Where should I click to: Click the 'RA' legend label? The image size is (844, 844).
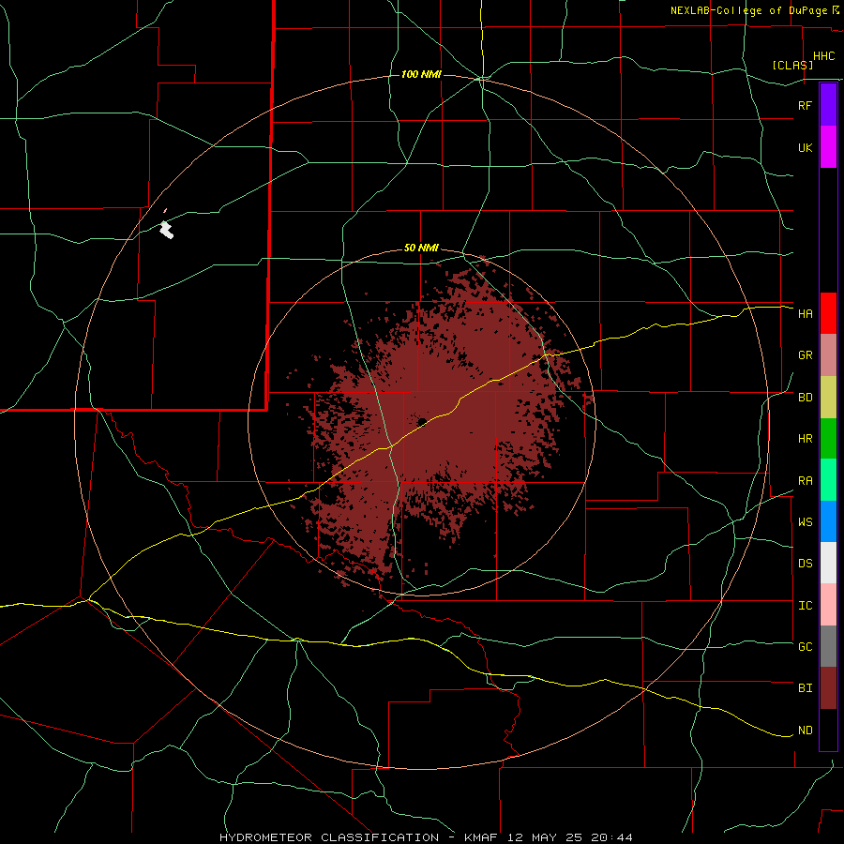805,481
